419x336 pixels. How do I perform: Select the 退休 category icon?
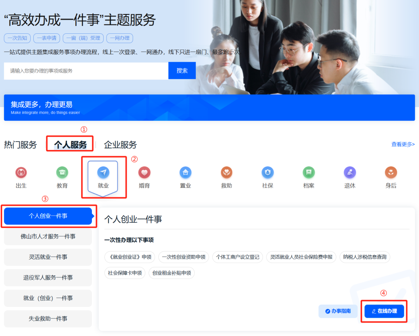[350, 173]
